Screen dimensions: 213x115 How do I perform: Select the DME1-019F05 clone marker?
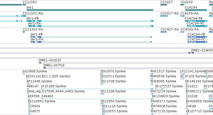click(x=191, y=53)
